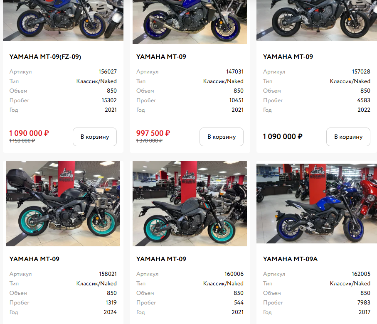Open YAMAHA MT-09 title with article 160006
377x324 pixels.
[x=161, y=259]
